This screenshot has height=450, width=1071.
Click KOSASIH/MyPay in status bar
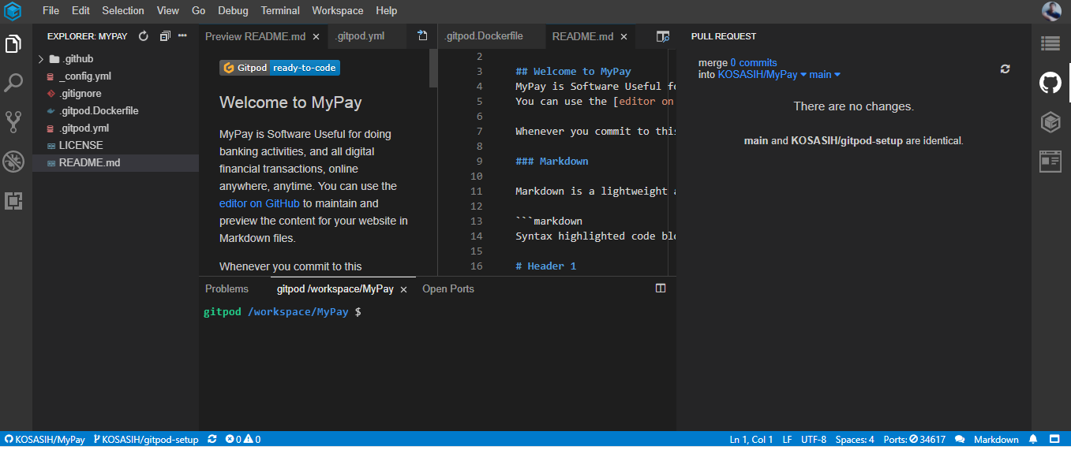(x=45, y=439)
